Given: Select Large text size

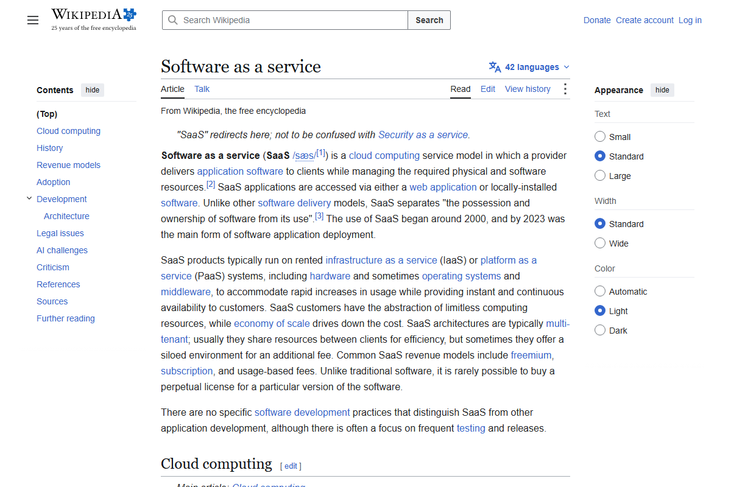Looking at the screenshot, I should coord(600,175).
